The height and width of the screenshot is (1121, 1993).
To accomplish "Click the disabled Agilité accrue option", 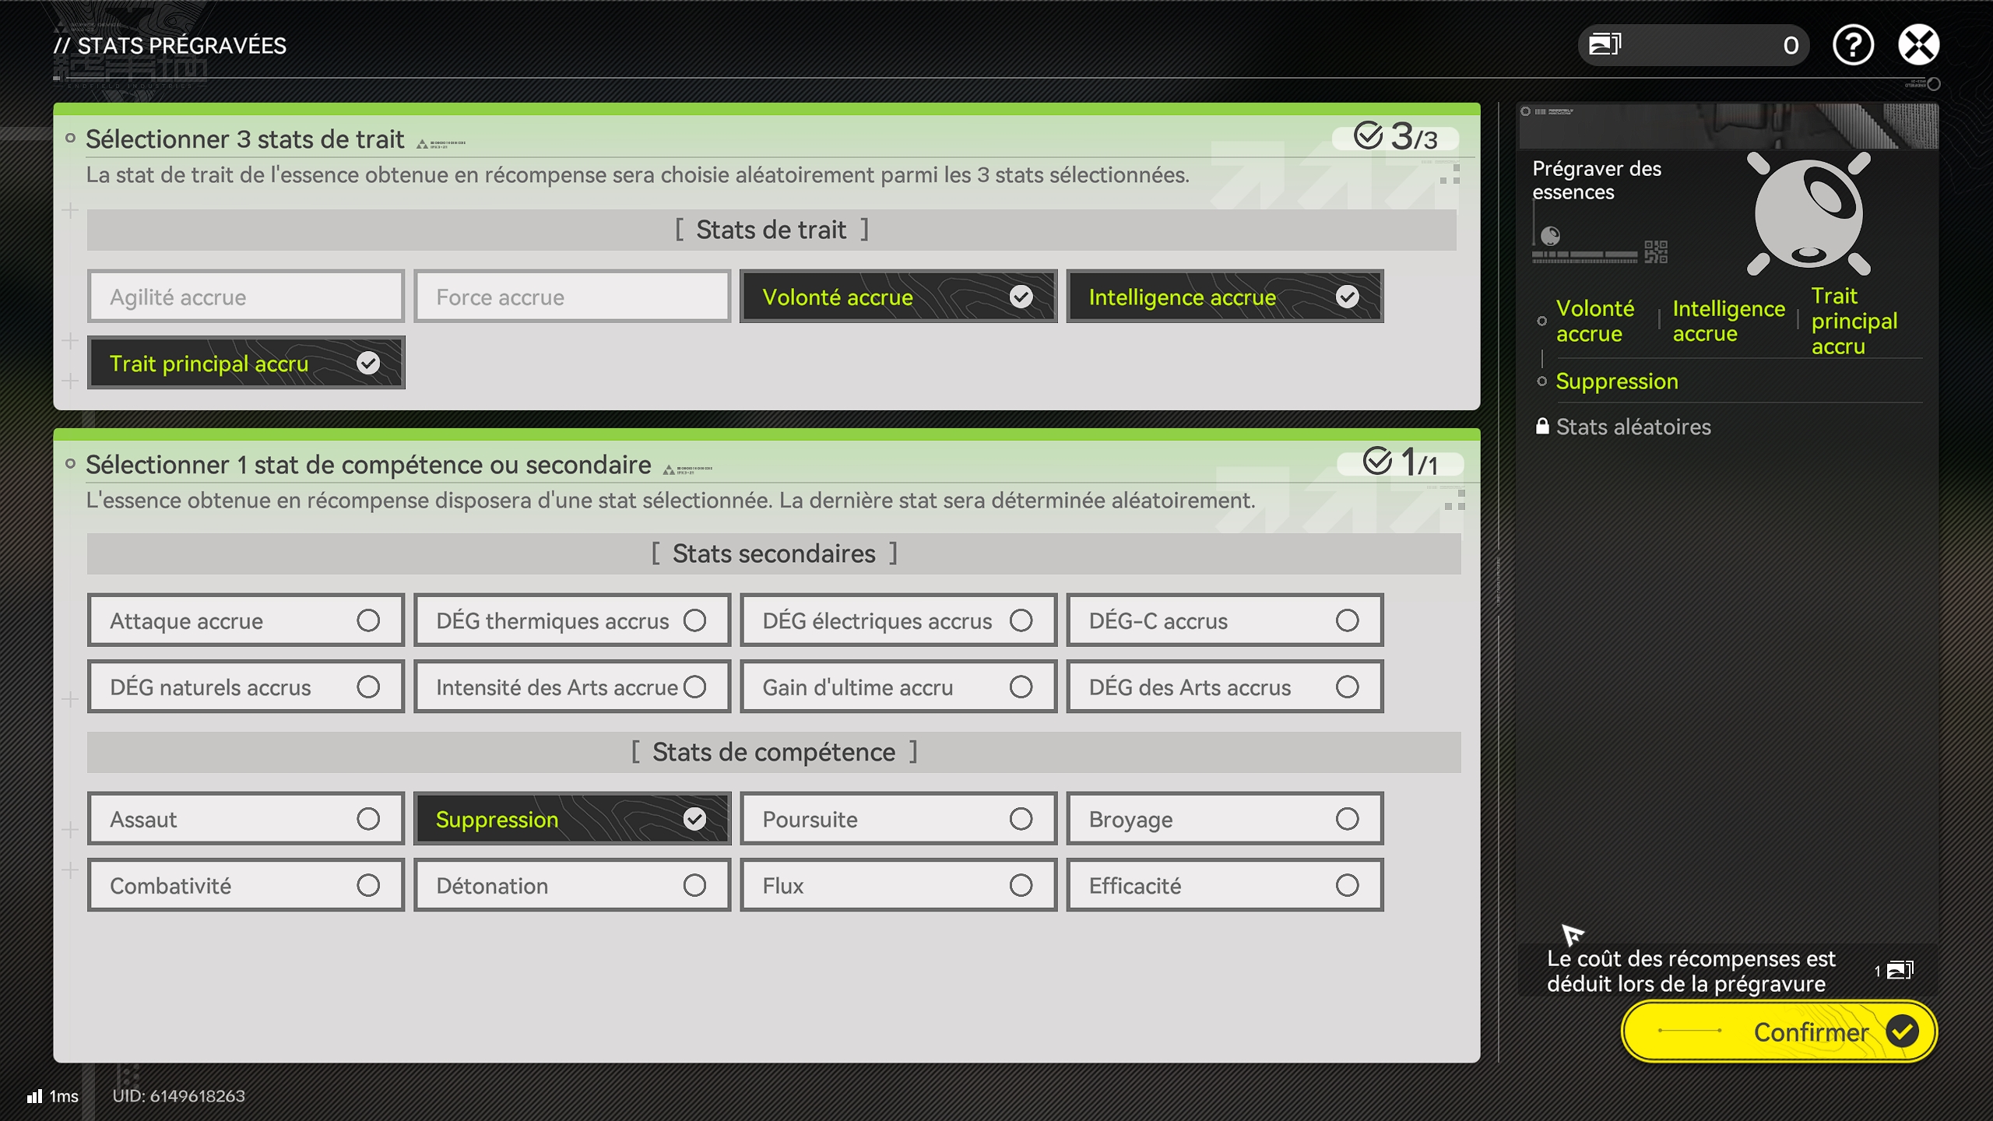I will (x=245, y=297).
